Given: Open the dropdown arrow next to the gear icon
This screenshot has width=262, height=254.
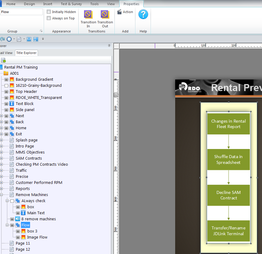Looking at the screenshot, I should pos(14,39).
